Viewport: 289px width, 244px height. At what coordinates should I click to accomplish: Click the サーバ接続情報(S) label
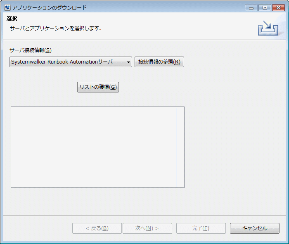coord(31,50)
